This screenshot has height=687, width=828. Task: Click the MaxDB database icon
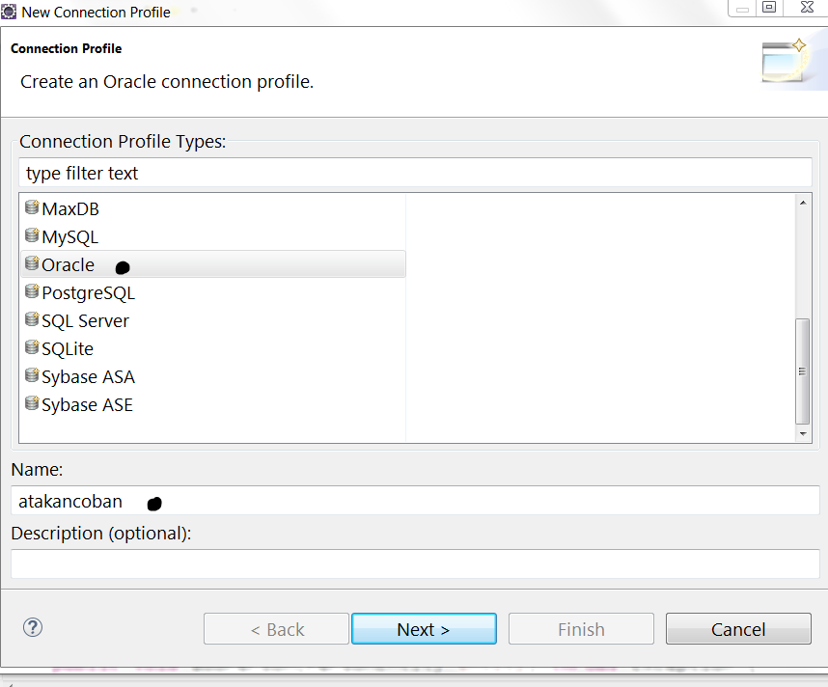tap(32, 207)
